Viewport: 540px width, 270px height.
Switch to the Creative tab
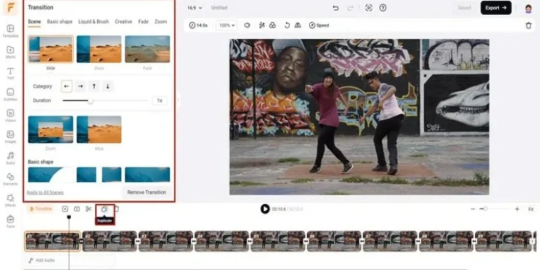[124, 22]
